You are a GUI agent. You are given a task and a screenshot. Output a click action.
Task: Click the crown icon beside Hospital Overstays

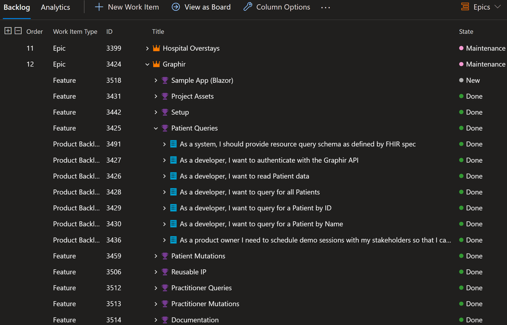(x=156, y=48)
